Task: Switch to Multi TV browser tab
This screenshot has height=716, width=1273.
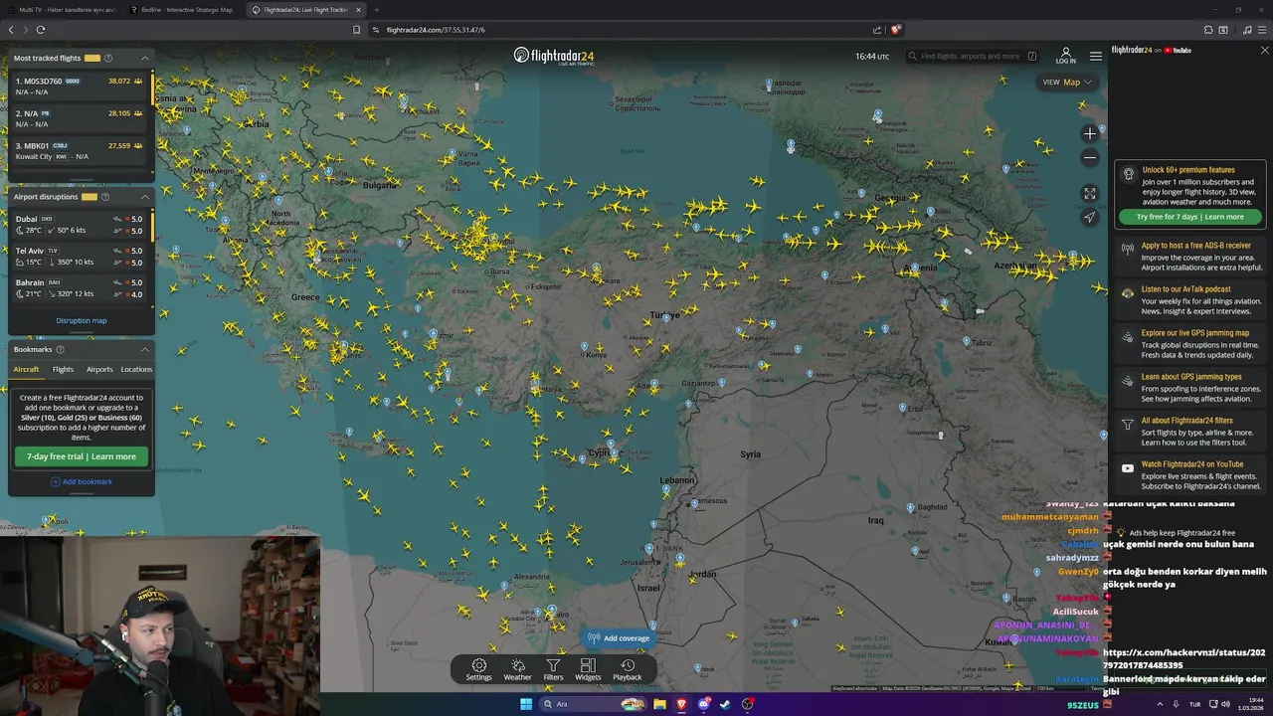Action: click(62, 9)
